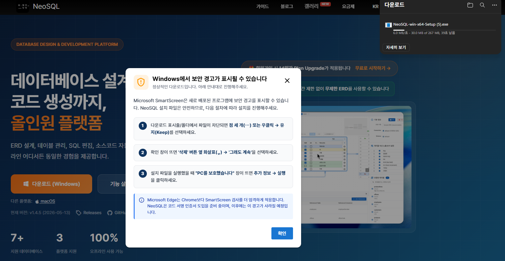
Task: Click the 7+ 지원 데이터베이스 stat
Action: (x=27, y=243)
